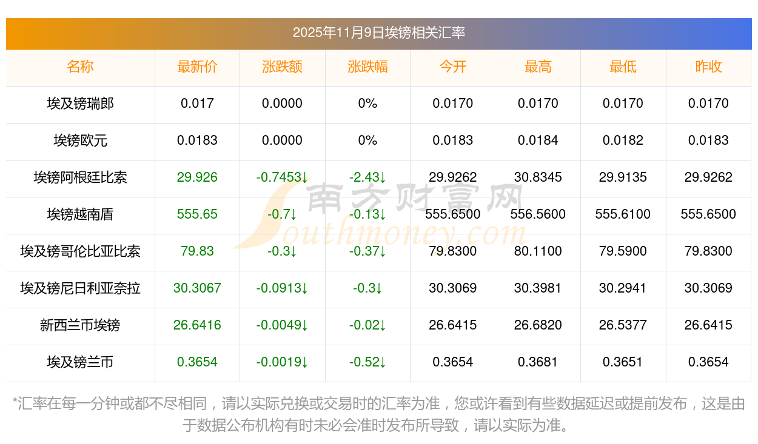Select the 新西兰币埃镑 row name
758x444 pixels.
tap(80, 325)
